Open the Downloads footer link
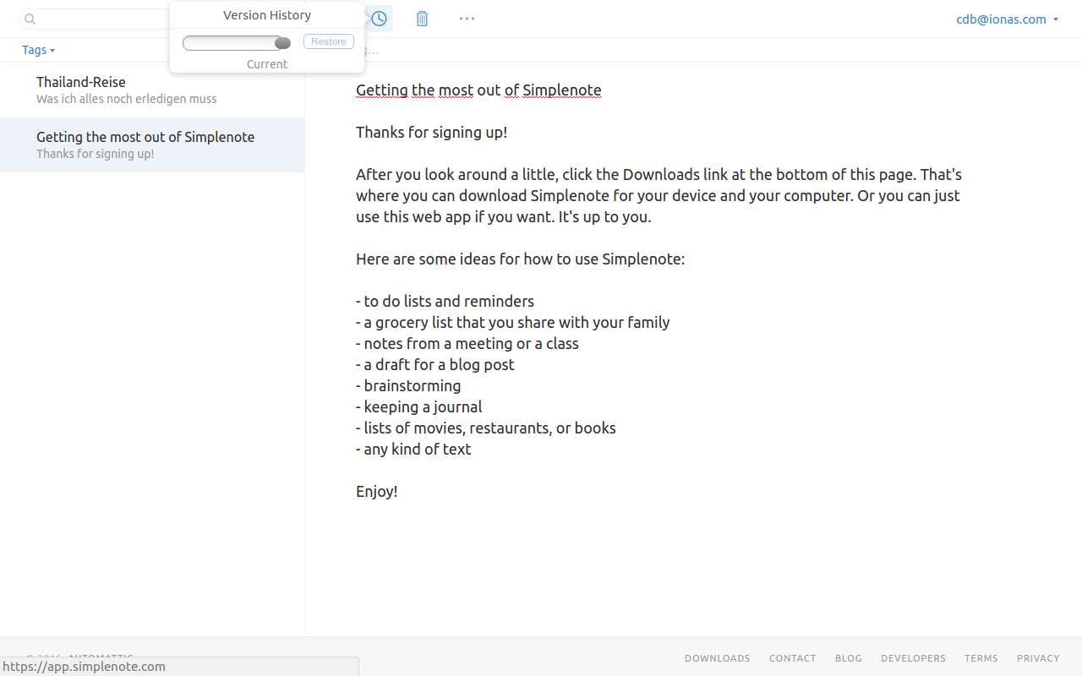The width and height of the screenshot is (1082, 676). (x=717, y=658)
